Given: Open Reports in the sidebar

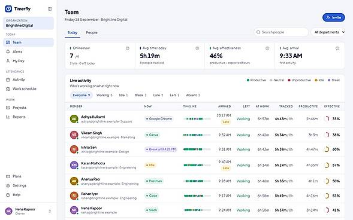Looking at the screenshot, I should pos(28,117).
